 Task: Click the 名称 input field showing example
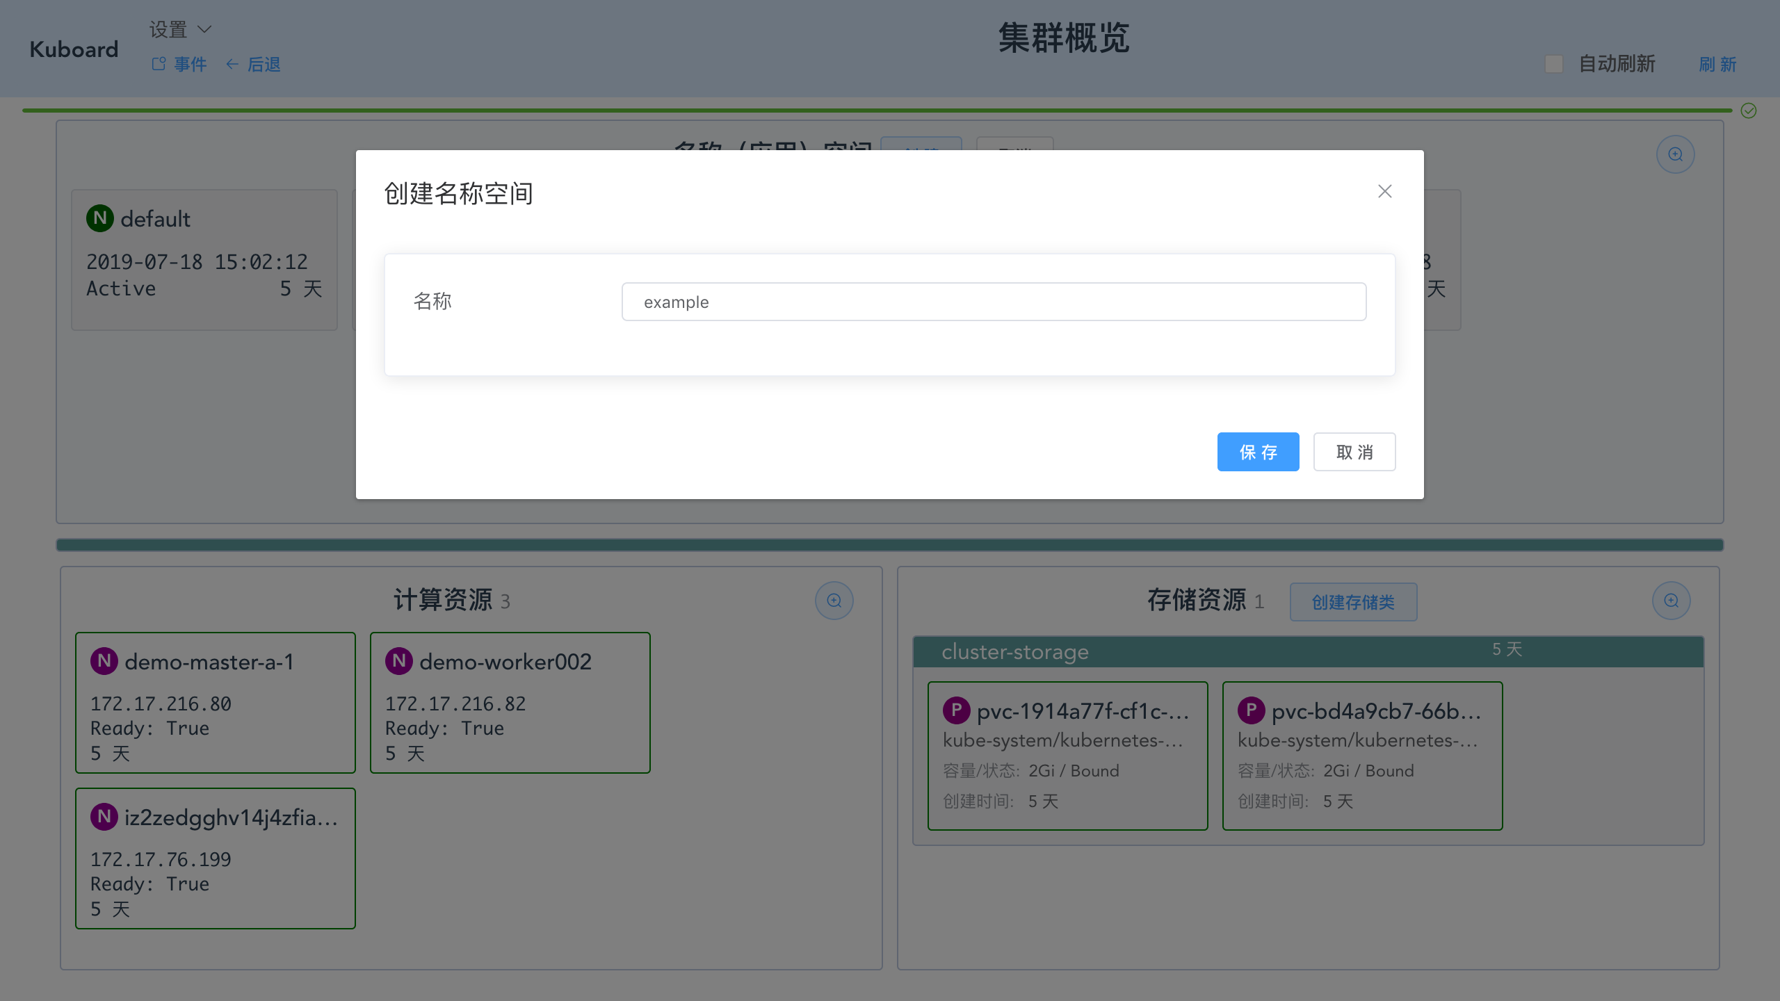(992, 301)
